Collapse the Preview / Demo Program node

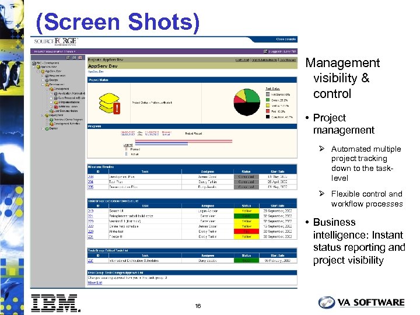tap(47, 120)
